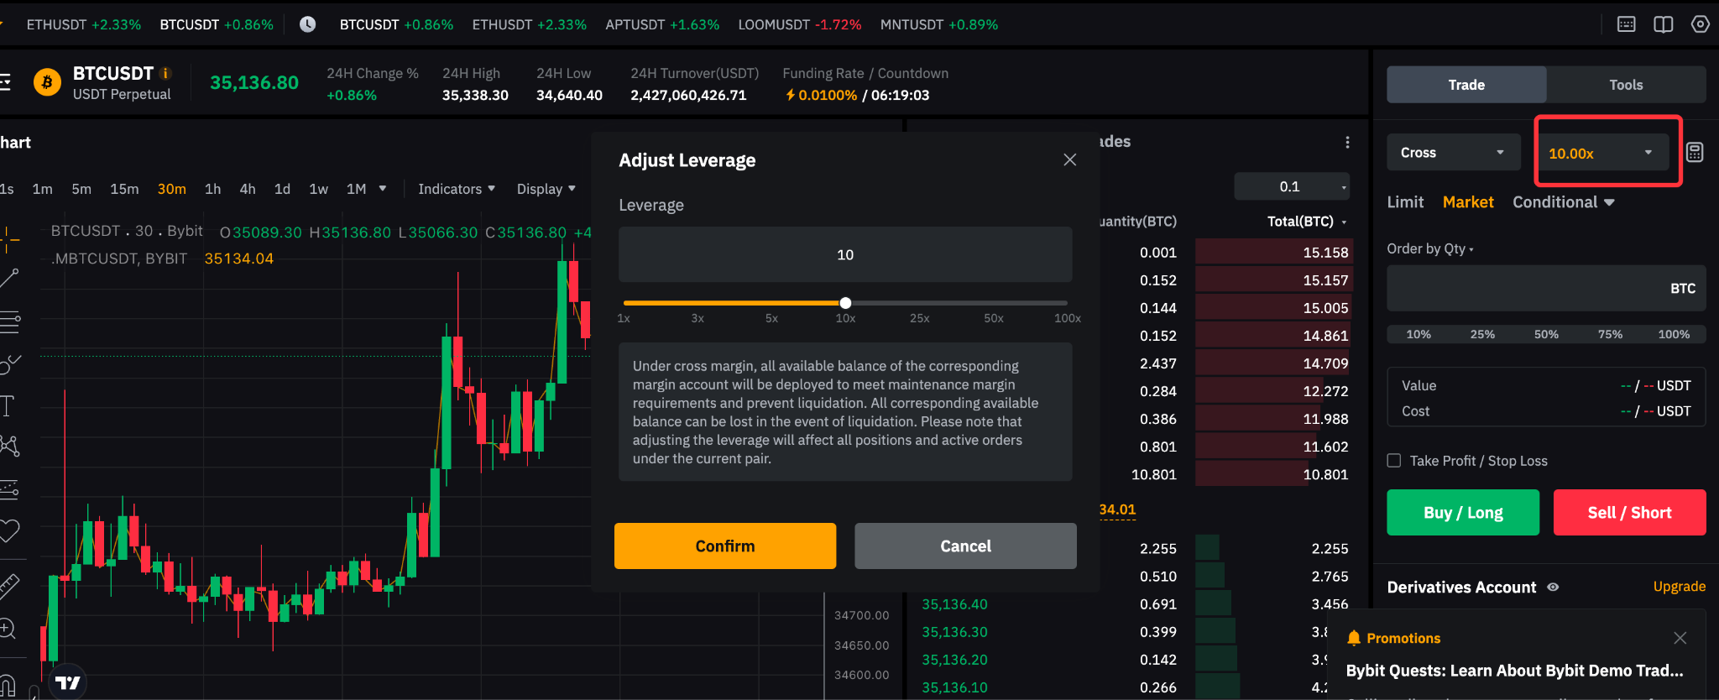Confirm the leverage adjustment

tap(725, 546)
